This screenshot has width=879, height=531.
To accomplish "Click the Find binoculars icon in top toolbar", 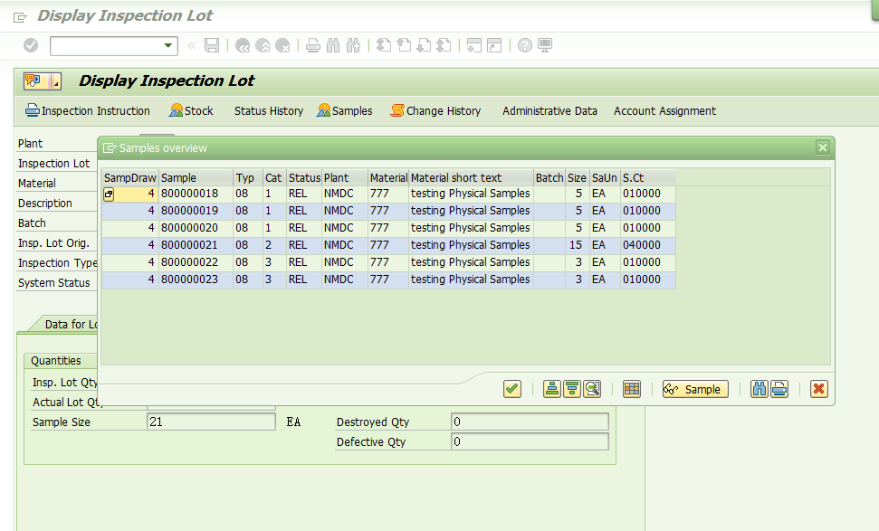I will tap(333, 45).
